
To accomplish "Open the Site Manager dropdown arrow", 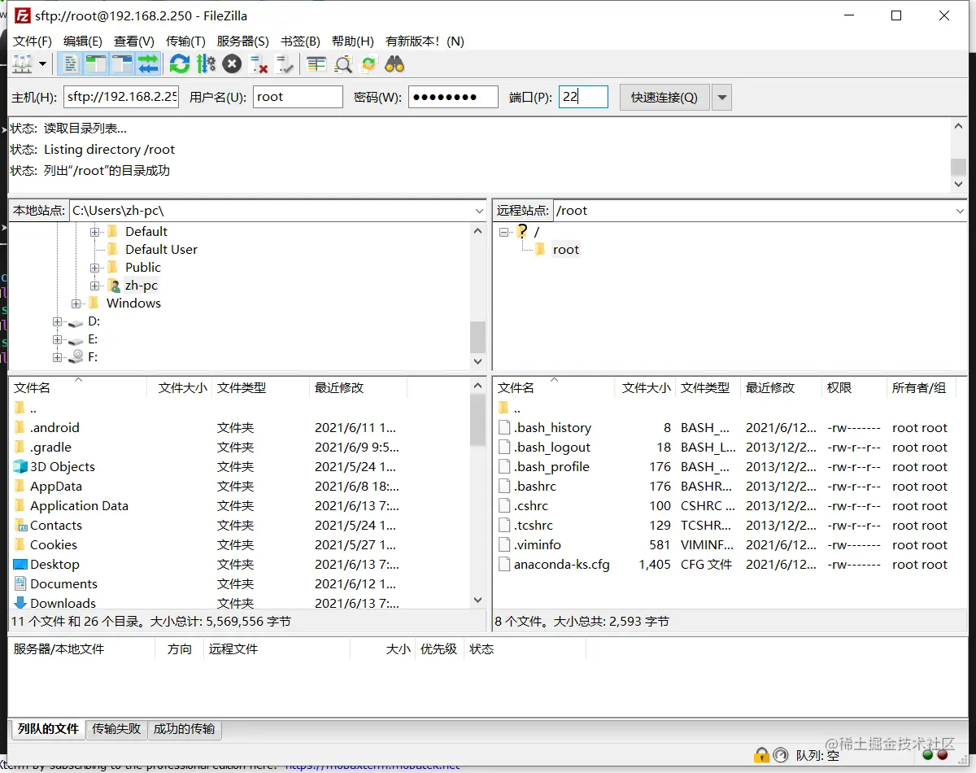I will pyautogui.click(x=42, y=63).
